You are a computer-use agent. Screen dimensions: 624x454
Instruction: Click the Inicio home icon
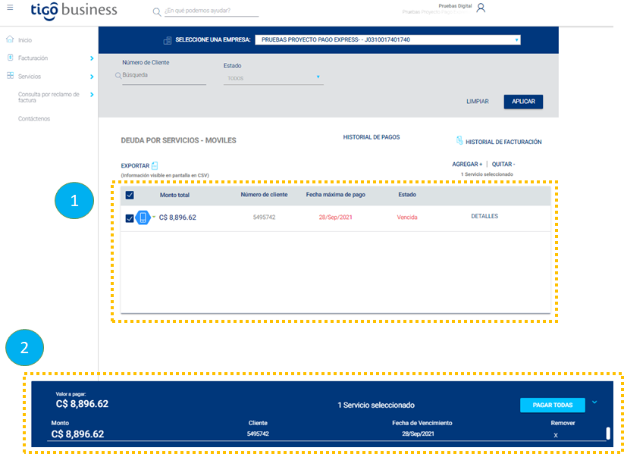tap(10, 39)
